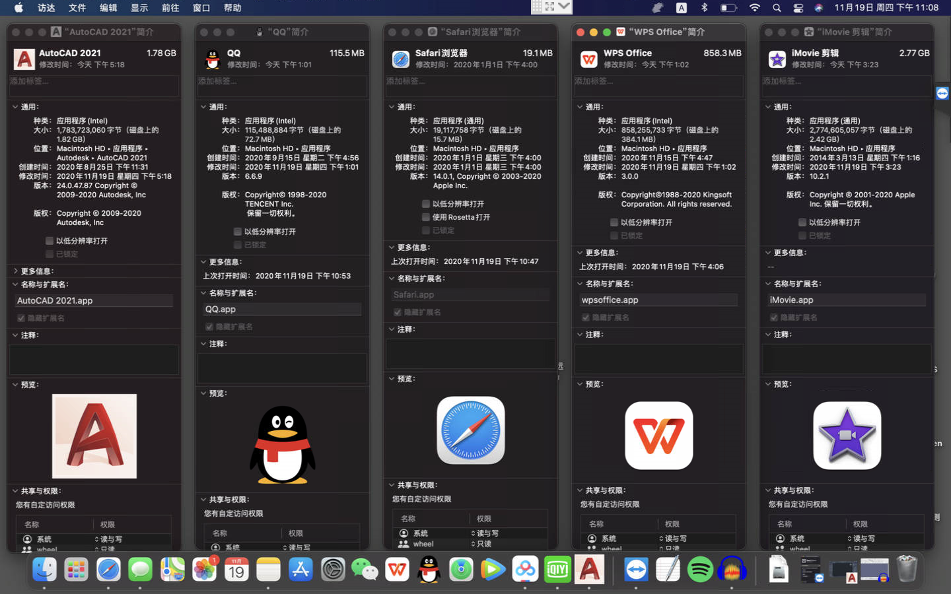Edit the wpsoffice.app name field
This screenshot has width=951, height=594.
[658, 300]
